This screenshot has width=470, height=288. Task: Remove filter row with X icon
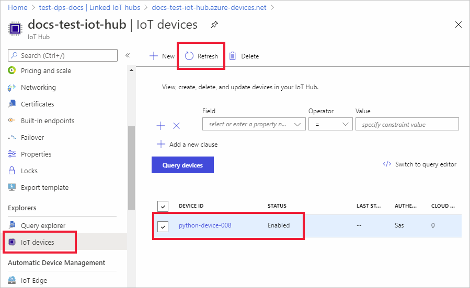click(x=176, y=126)
